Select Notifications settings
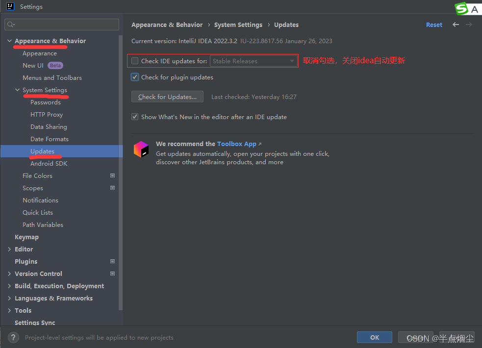The width and height of the screenshot is (482, 348). (40, 200)
